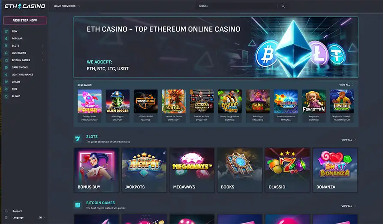
Task: Expand the Live Casino submenu arrow
Action: [x=43, y=53]
